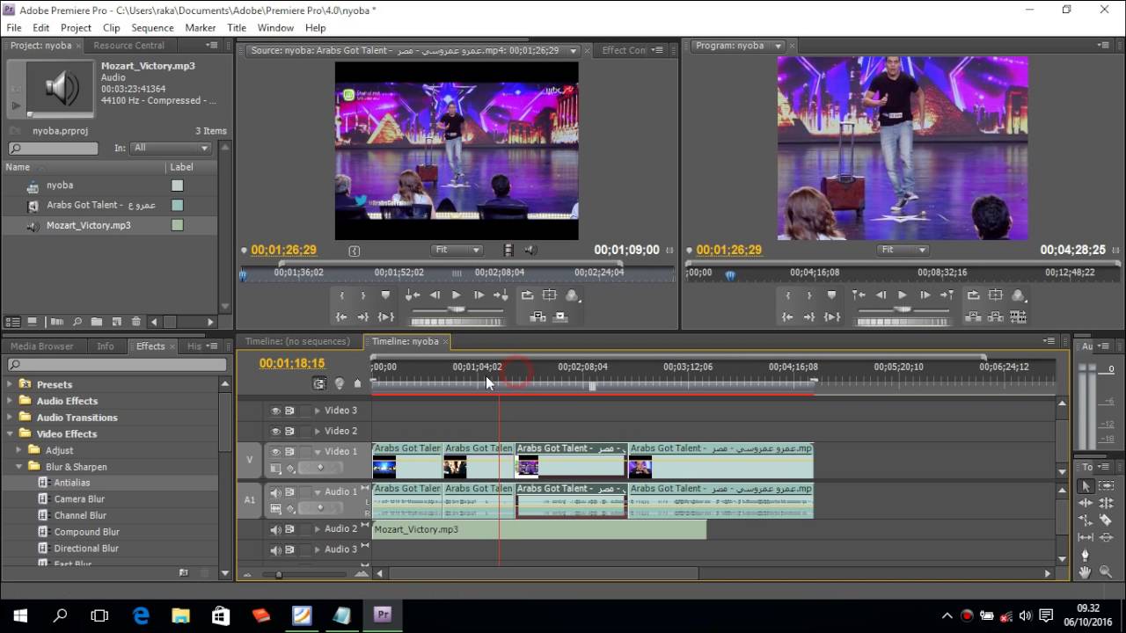Open the Sequence menu
Screen dimensions: 1126x633
tap(152, 28)
